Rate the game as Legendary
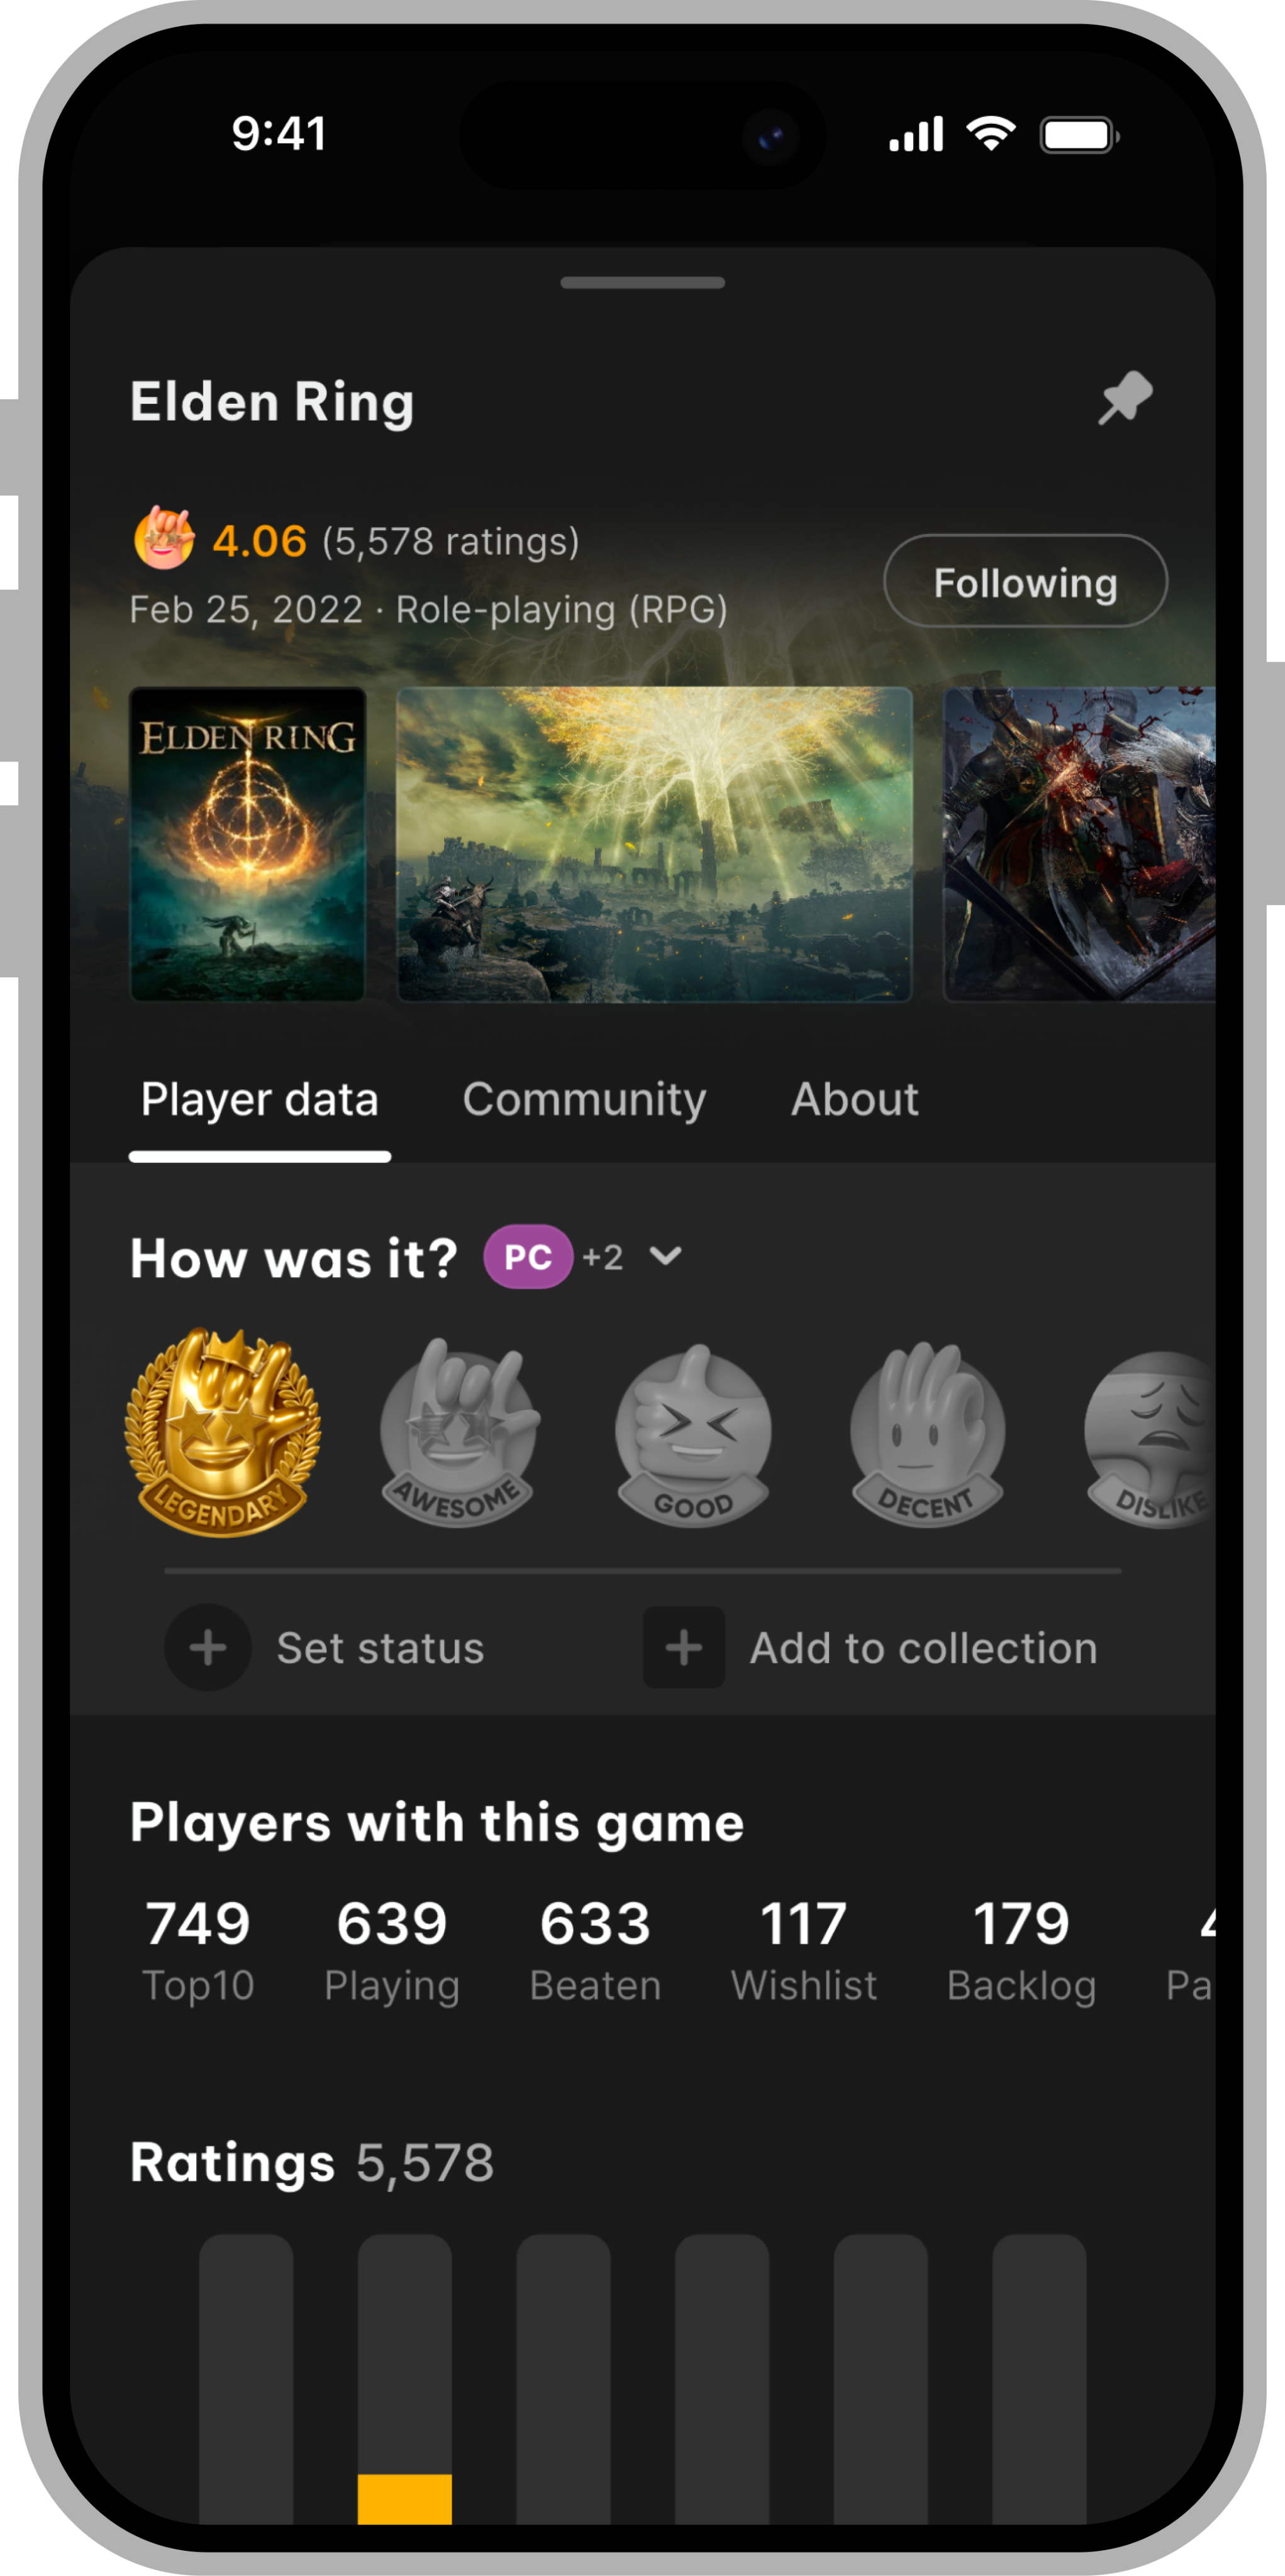The width and height of the screenshot is (1285, 2576). 222,1432
